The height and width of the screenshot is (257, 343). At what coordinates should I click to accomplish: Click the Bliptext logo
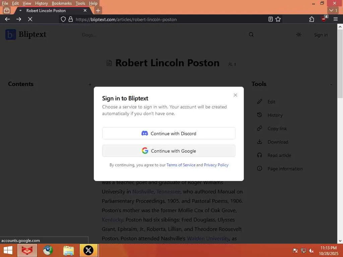point(26,34)
